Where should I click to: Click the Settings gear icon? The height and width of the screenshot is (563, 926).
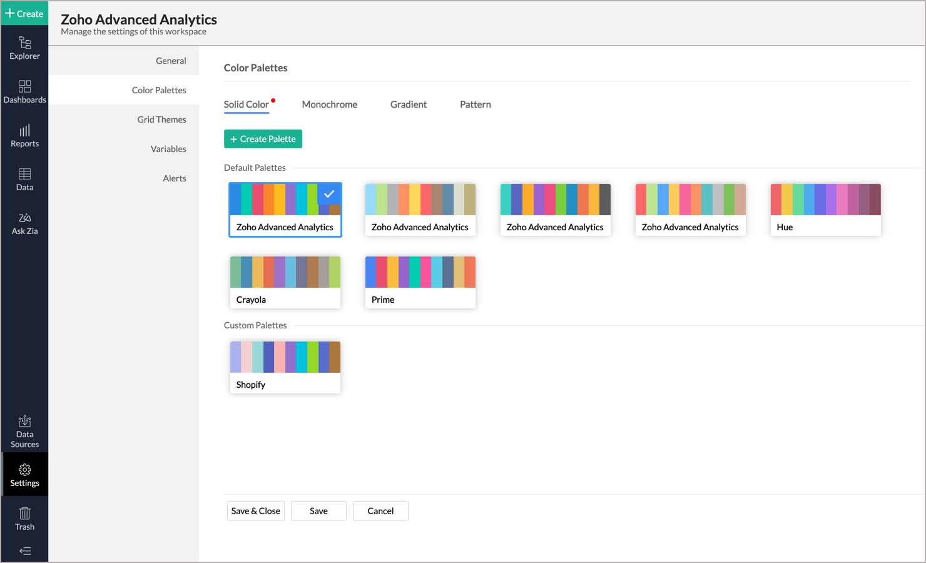24,474
